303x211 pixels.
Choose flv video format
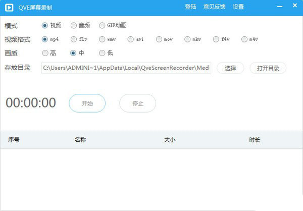pos(74,39)
